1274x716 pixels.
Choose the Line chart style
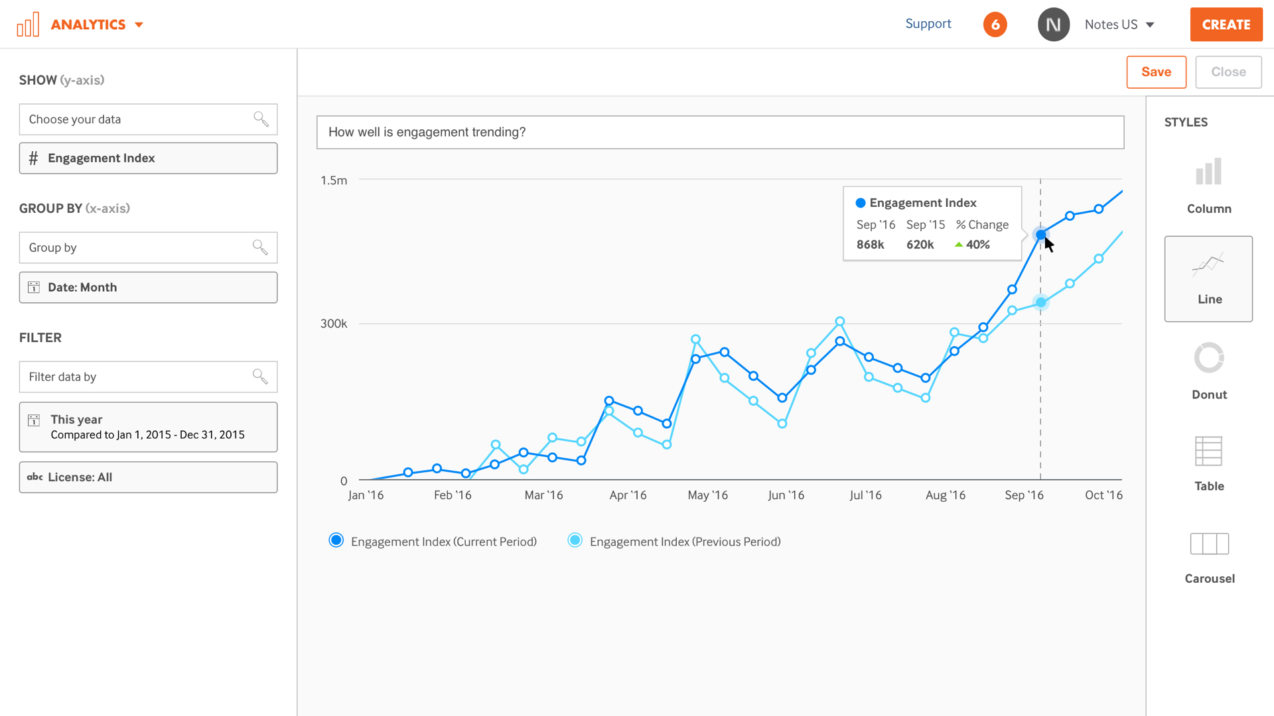point(1208,278)
